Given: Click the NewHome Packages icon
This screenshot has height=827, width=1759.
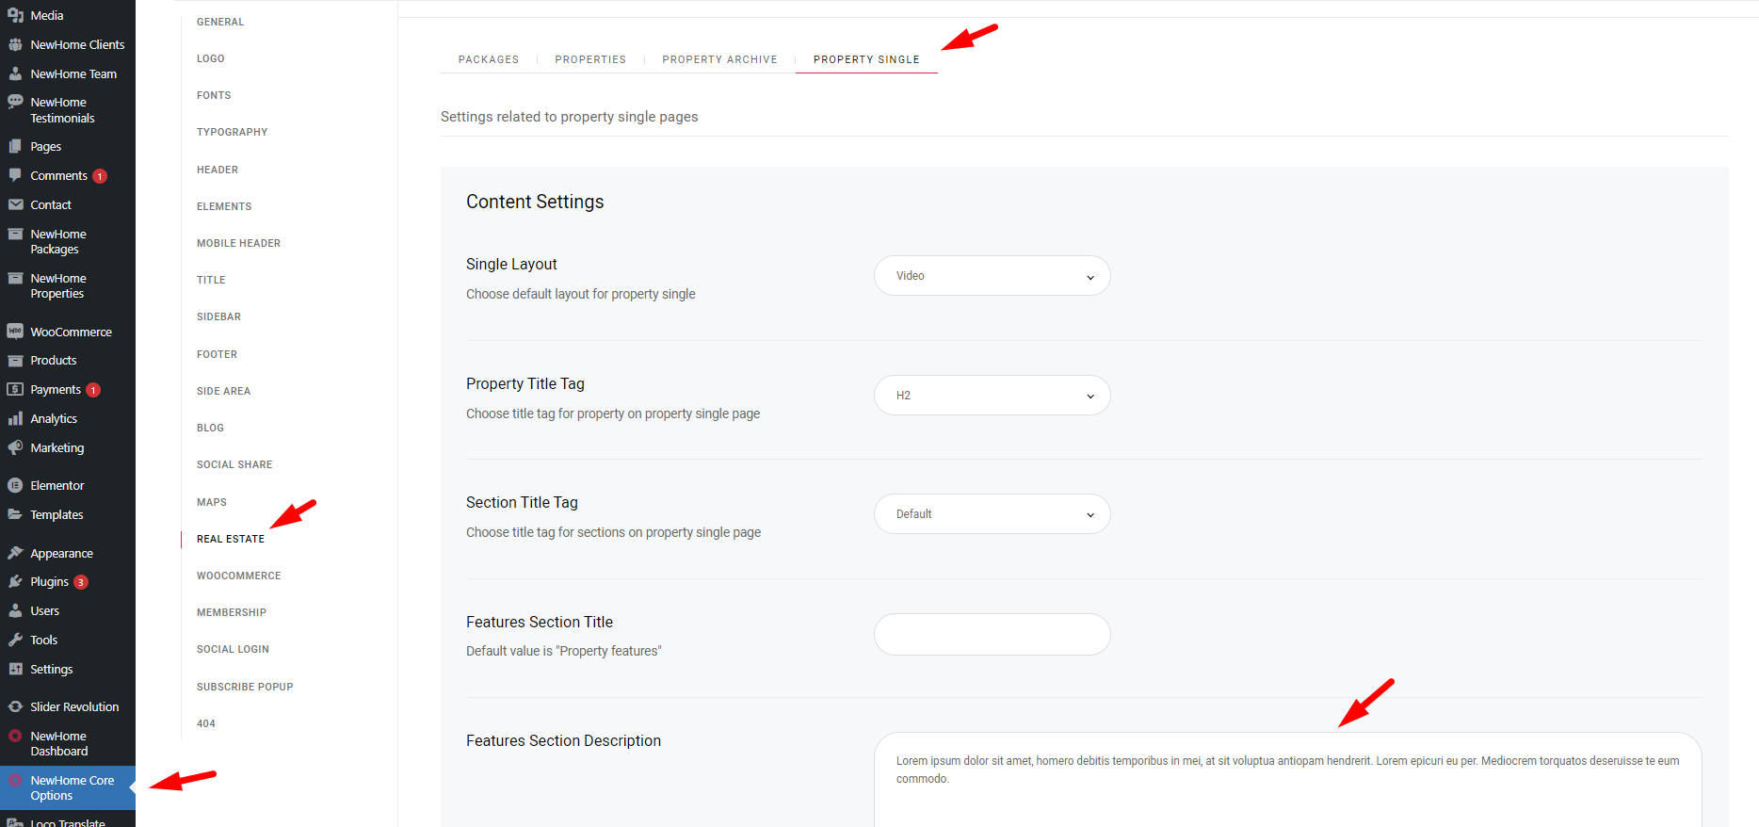Looking at the screenshot, I should pos(15,234).
